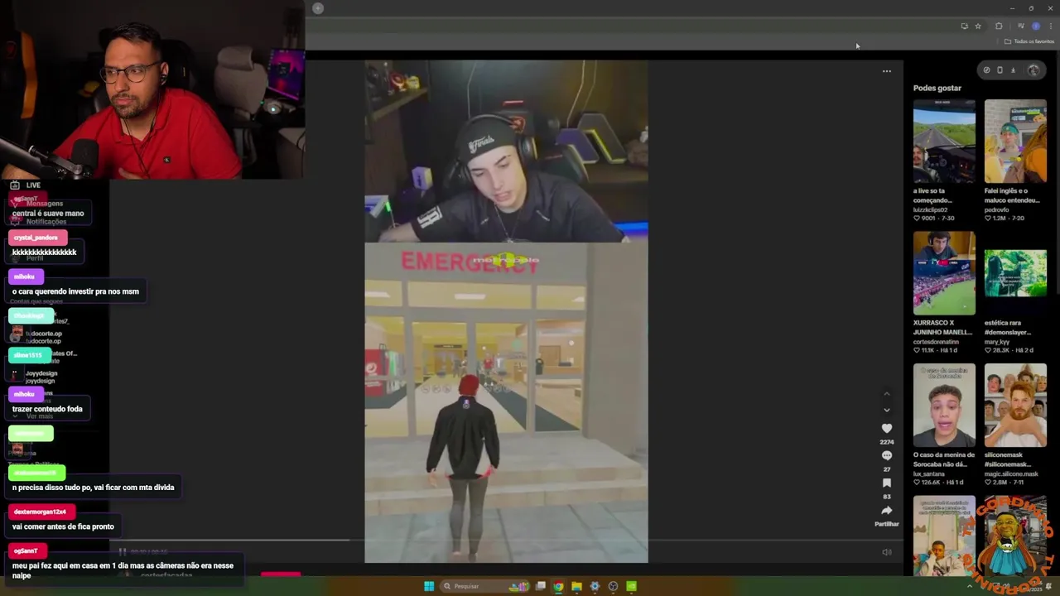Mute the video with the speaker icon
1060x596 pixels.
tap(886, 552)
